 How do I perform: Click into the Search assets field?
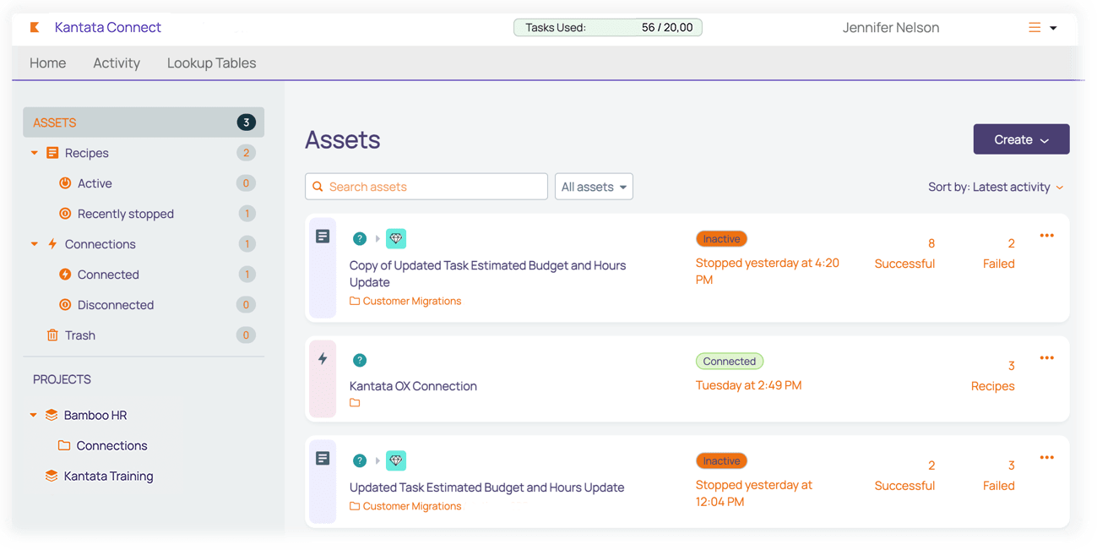point(426,187)
